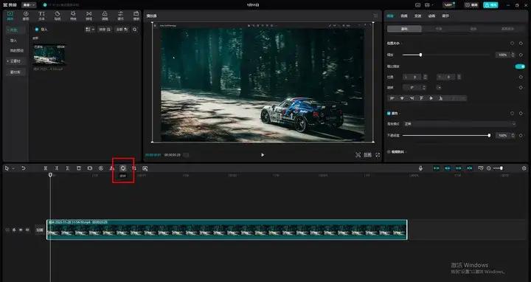Click the delete clip trash icon

(79, 168)
